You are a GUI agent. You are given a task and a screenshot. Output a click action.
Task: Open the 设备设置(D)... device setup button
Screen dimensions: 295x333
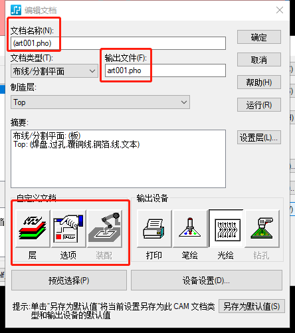tap(207, 280)
